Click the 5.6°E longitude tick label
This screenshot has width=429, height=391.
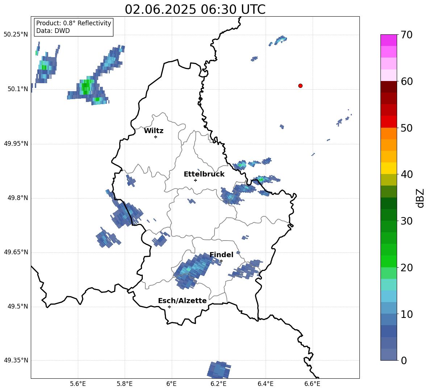[78, 384]
